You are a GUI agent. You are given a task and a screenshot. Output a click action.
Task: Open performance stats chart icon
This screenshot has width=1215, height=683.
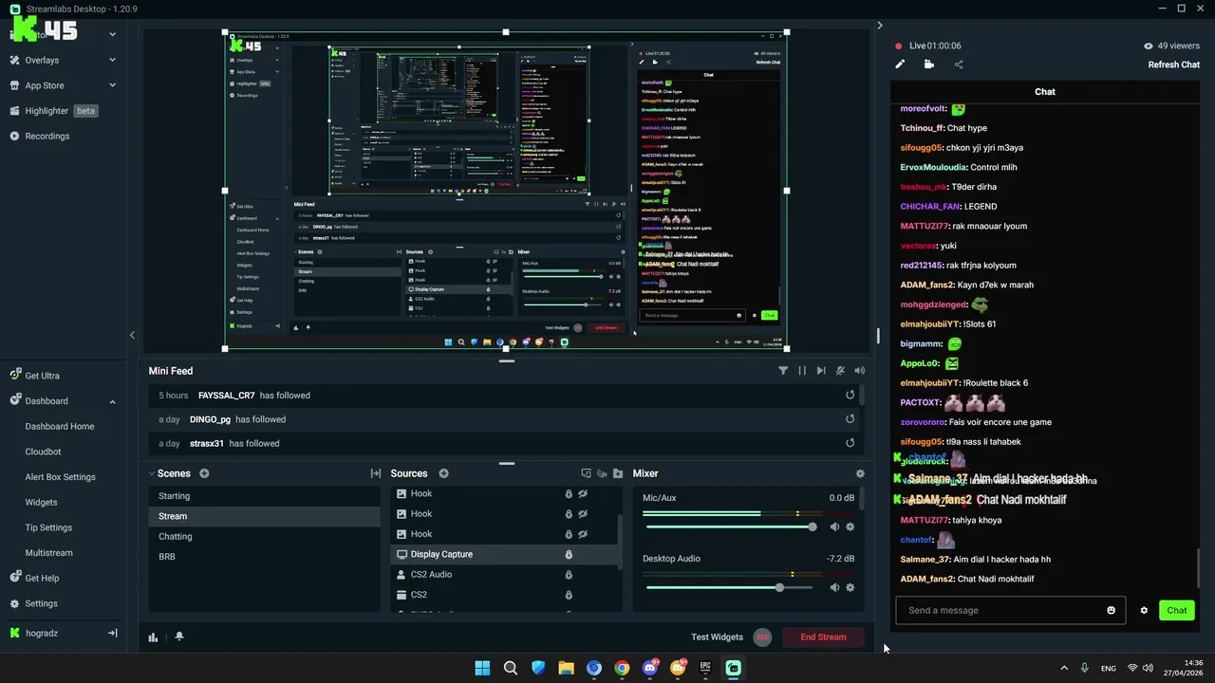point(153,637)
